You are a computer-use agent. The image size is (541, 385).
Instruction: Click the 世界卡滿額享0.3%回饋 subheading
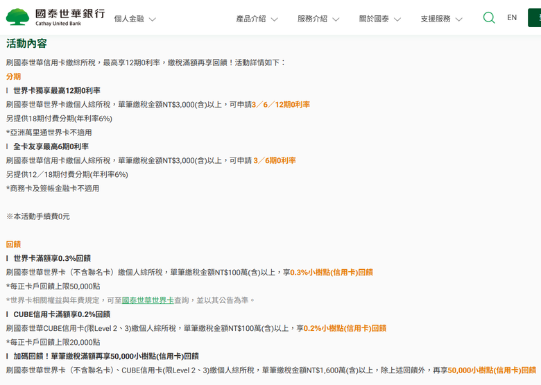pyautogui.click(x=52, y=258)
